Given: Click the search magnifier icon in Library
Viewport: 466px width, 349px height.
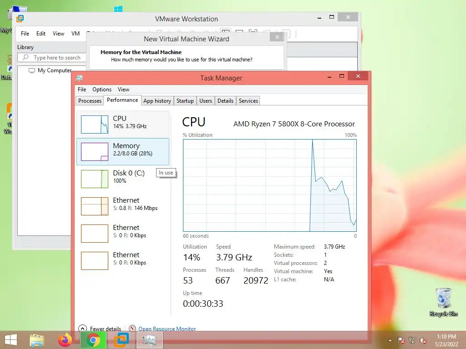Looking at the screenshot, I should pyautogui.click(x=26, y=57).
